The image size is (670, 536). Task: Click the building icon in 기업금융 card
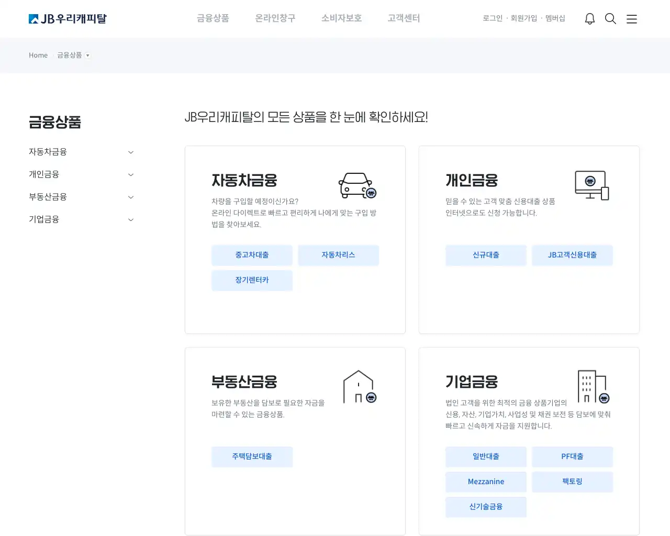[594, 387]
